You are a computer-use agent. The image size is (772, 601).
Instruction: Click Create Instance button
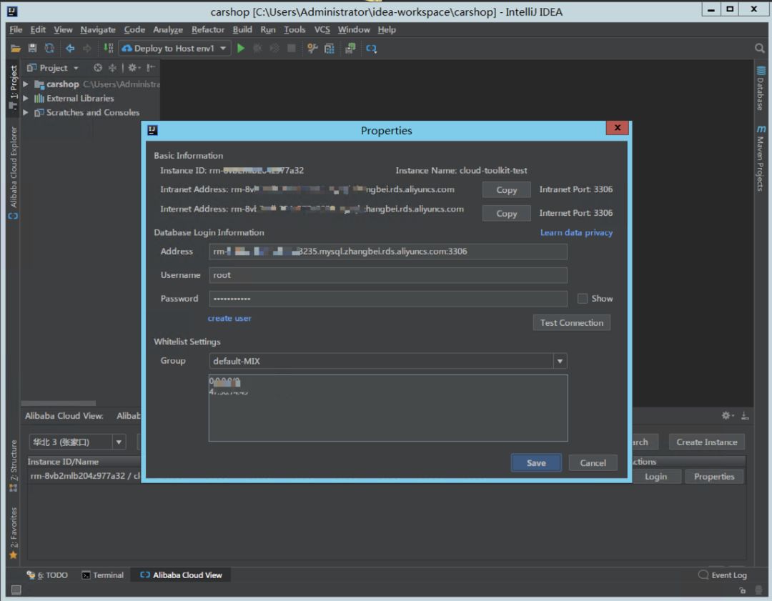pyautogui.click(x=706, y=442)
